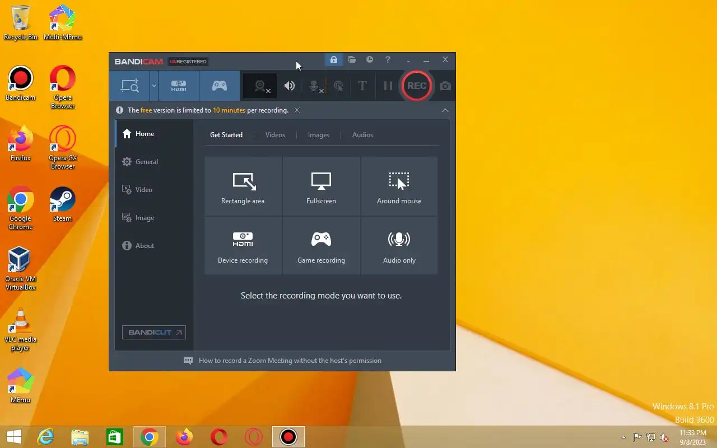Select Opera Browser desktop shortcut
The image size is (717, 448).
click(63, 87)
